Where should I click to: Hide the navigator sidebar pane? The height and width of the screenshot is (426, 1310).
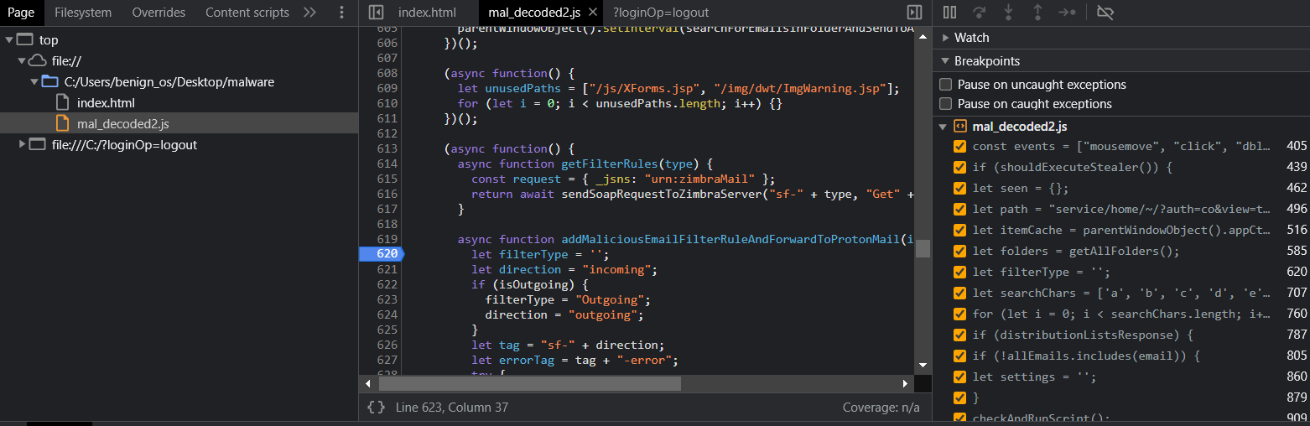[x=377, y=13]
